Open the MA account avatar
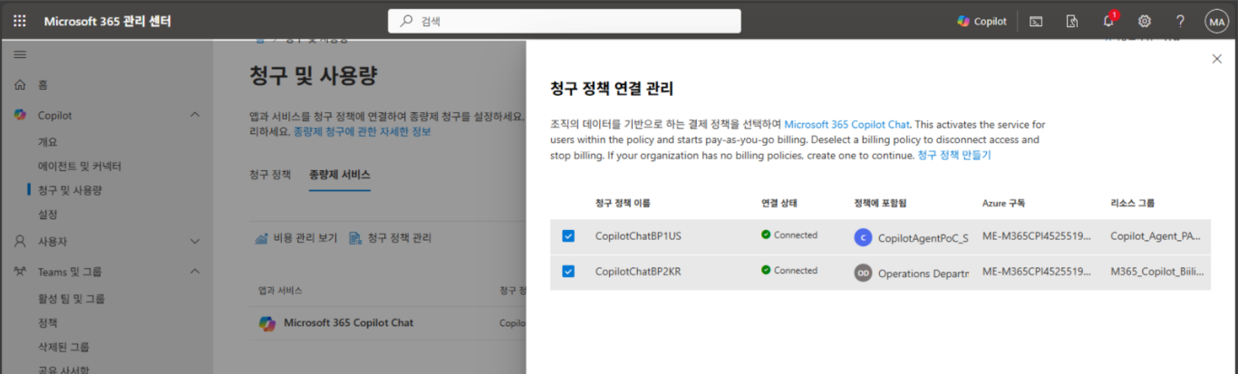 [1216, 21]
